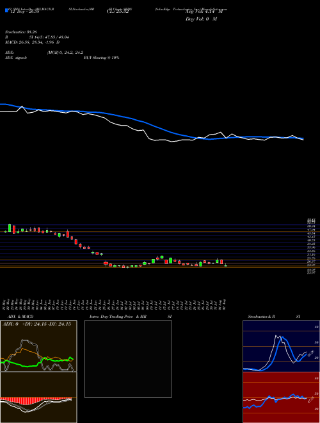Click the 'Avg Vol: 4.14 M' label
This screenshot has height=423, width=320.
tap(205, 12)
